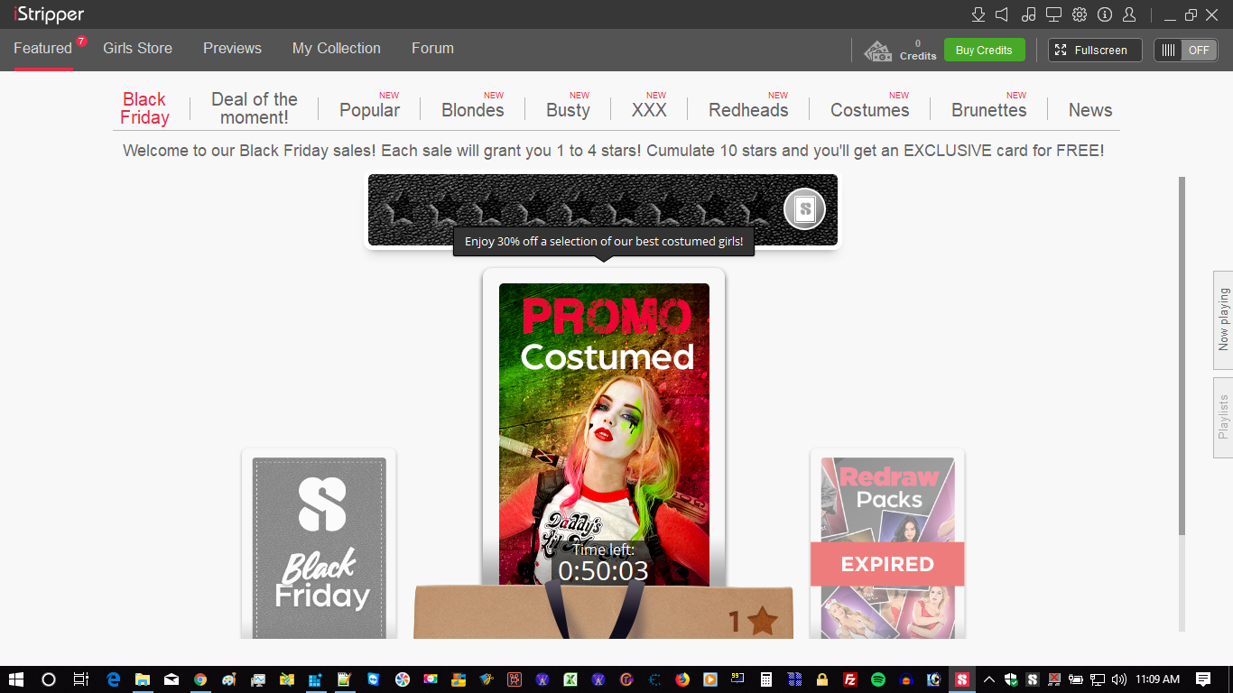Open Firefox from taskbar
The width and height of the screenshot is (1233, 693).
point(682,679)
